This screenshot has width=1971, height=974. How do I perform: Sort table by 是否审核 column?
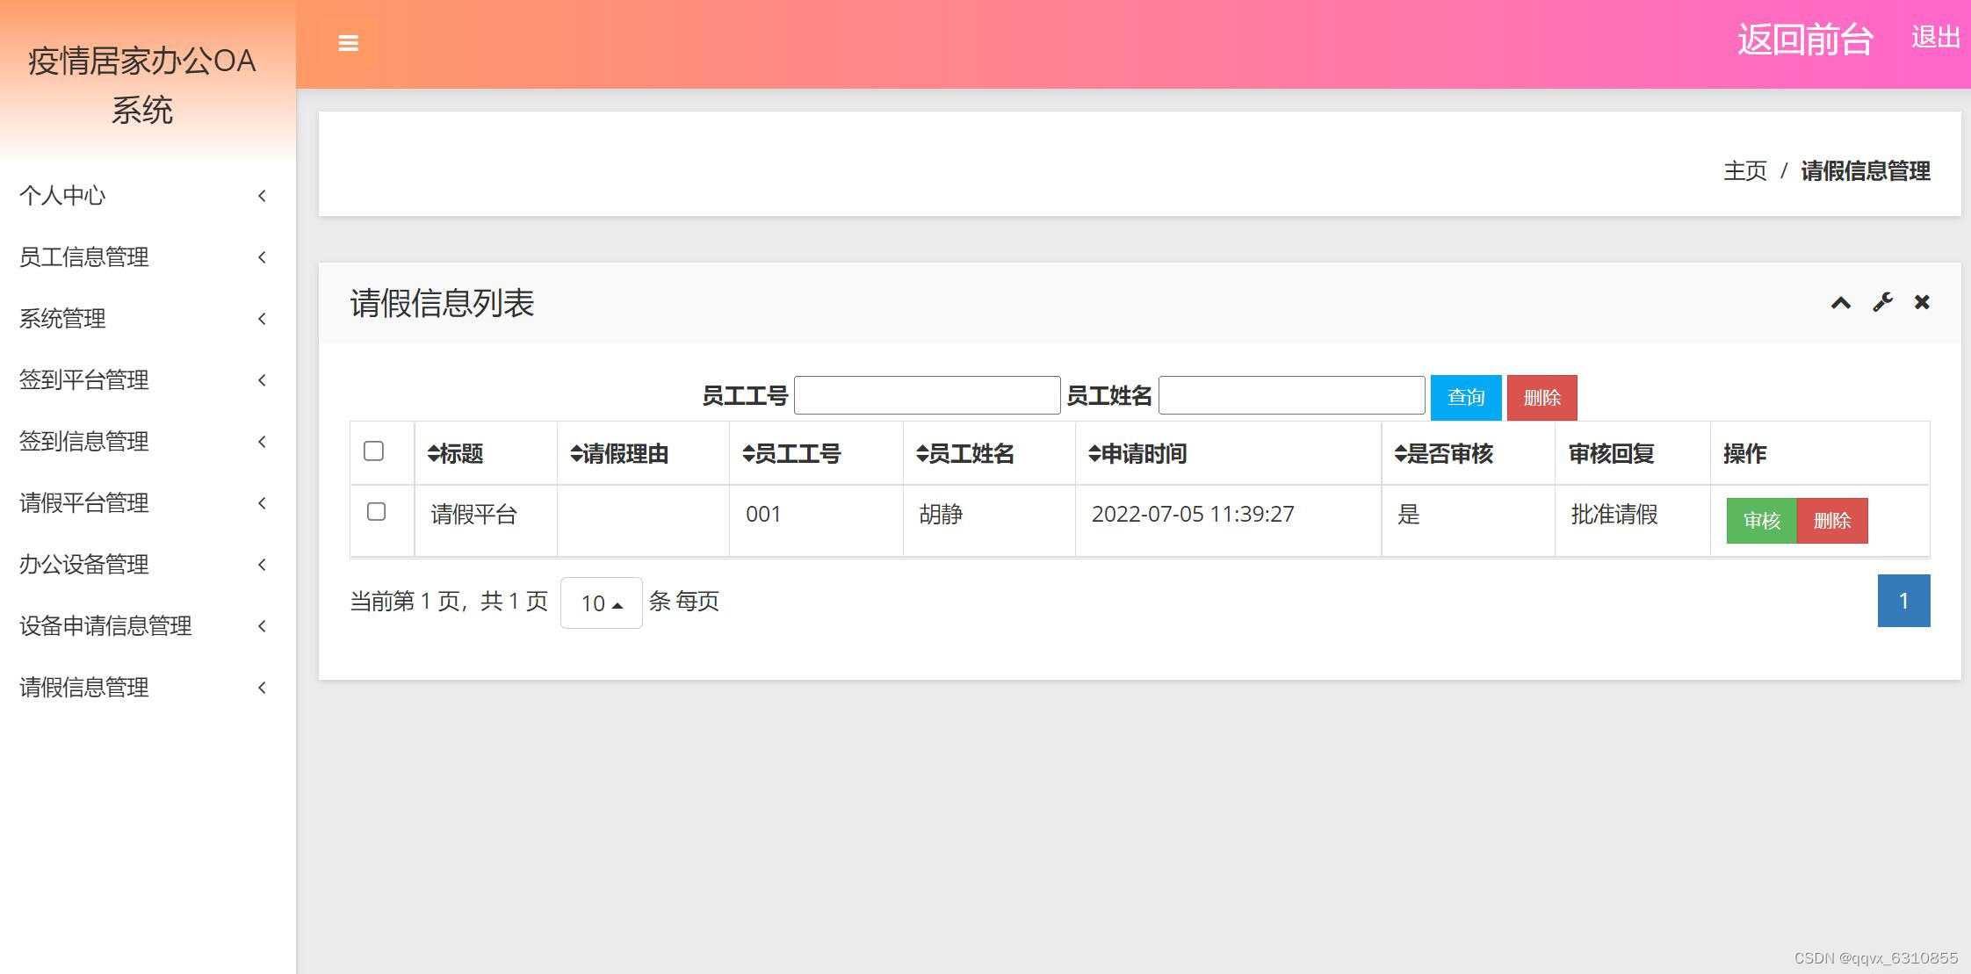pos(1443,454)
